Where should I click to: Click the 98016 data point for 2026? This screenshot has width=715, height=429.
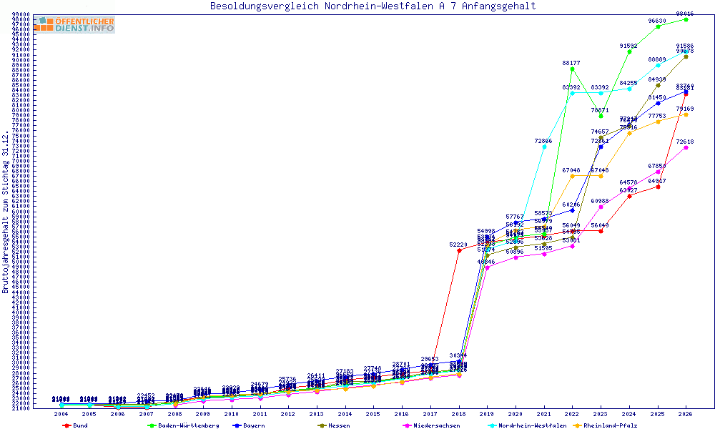(x=686, y=19)
